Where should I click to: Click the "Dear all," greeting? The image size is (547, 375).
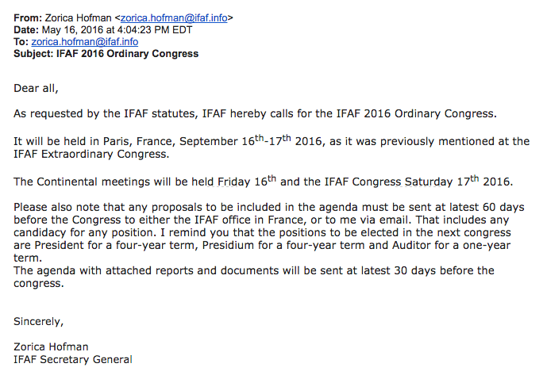click(x=37, y=87)
